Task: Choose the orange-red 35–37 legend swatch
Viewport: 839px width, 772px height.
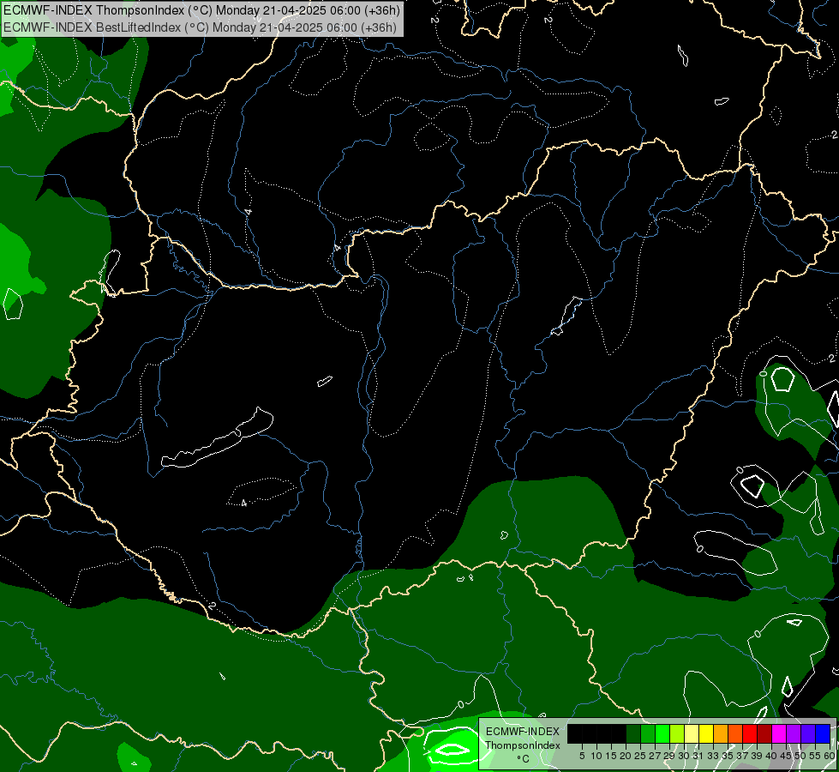Action: click(x=735, y=734)
